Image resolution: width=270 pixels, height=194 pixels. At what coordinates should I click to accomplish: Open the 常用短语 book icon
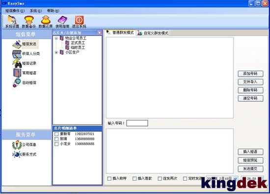(17, 73)
